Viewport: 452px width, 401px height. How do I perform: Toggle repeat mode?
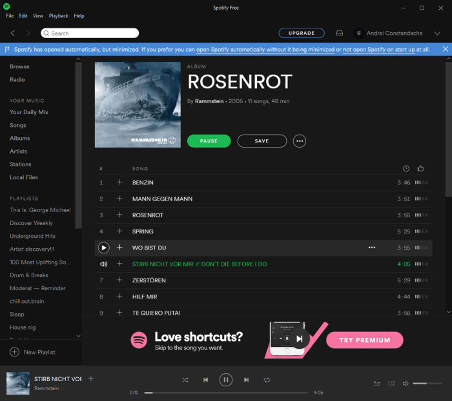(x=267, y=380)
